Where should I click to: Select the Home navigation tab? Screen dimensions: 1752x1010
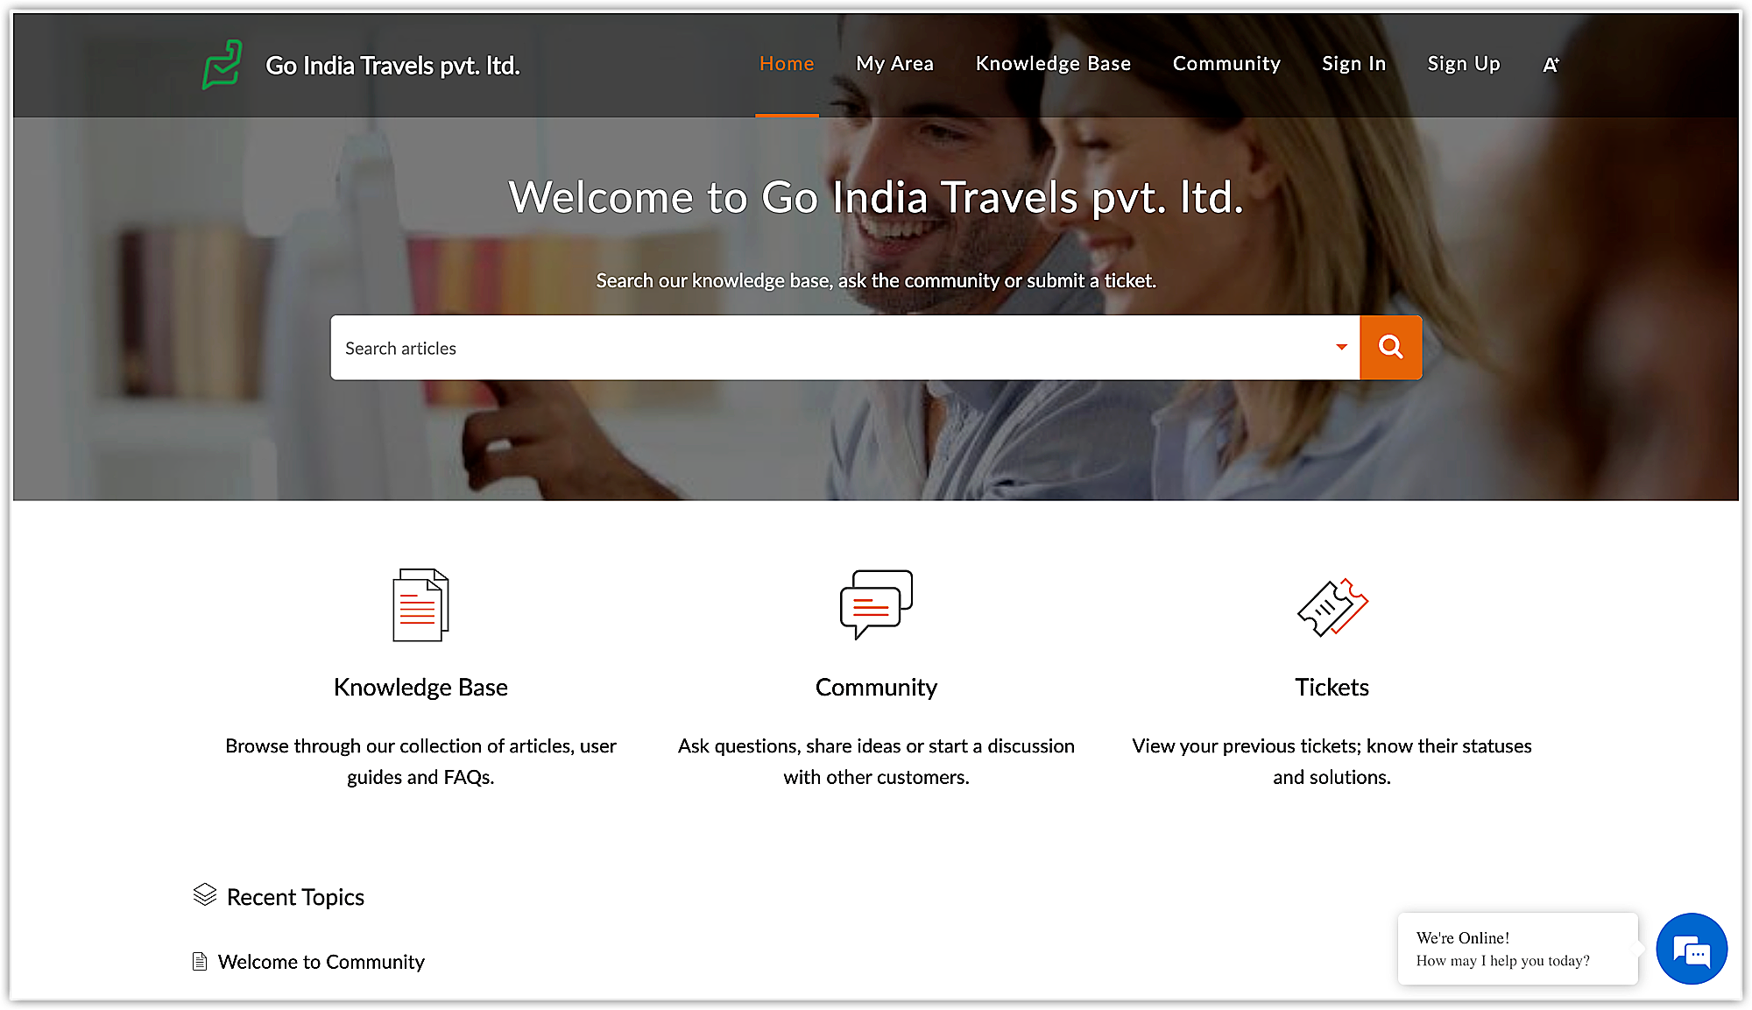(x=787, y=64)
